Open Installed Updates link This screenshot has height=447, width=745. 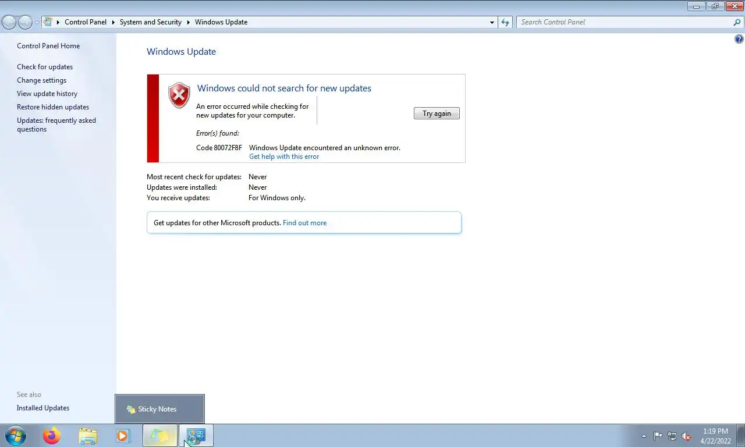pos(43,408)
